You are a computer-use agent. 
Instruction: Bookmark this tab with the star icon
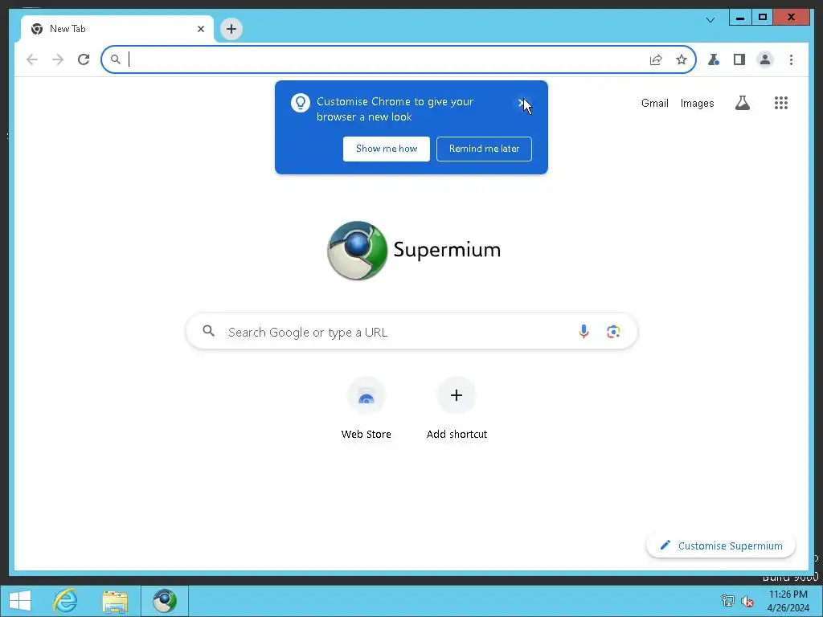pos(682,59)
